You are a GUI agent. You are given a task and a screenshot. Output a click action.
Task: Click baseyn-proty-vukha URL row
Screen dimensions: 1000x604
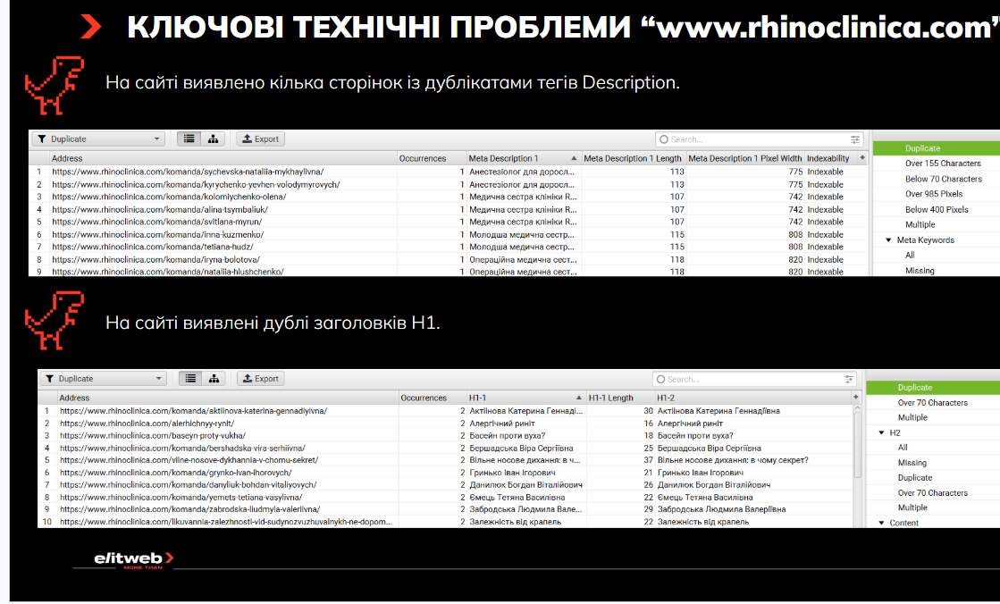[153, 436]
